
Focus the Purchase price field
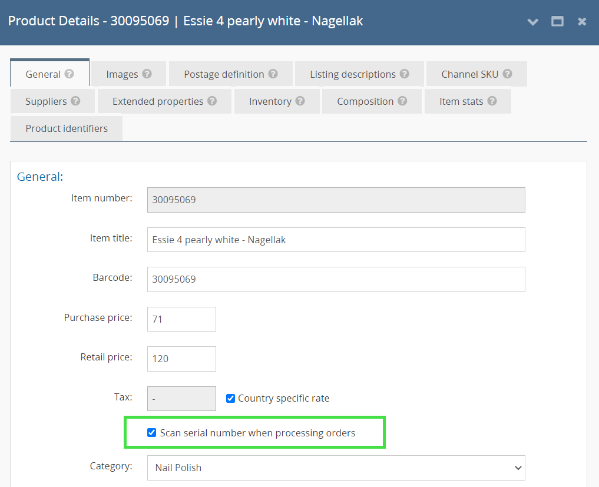181,319
